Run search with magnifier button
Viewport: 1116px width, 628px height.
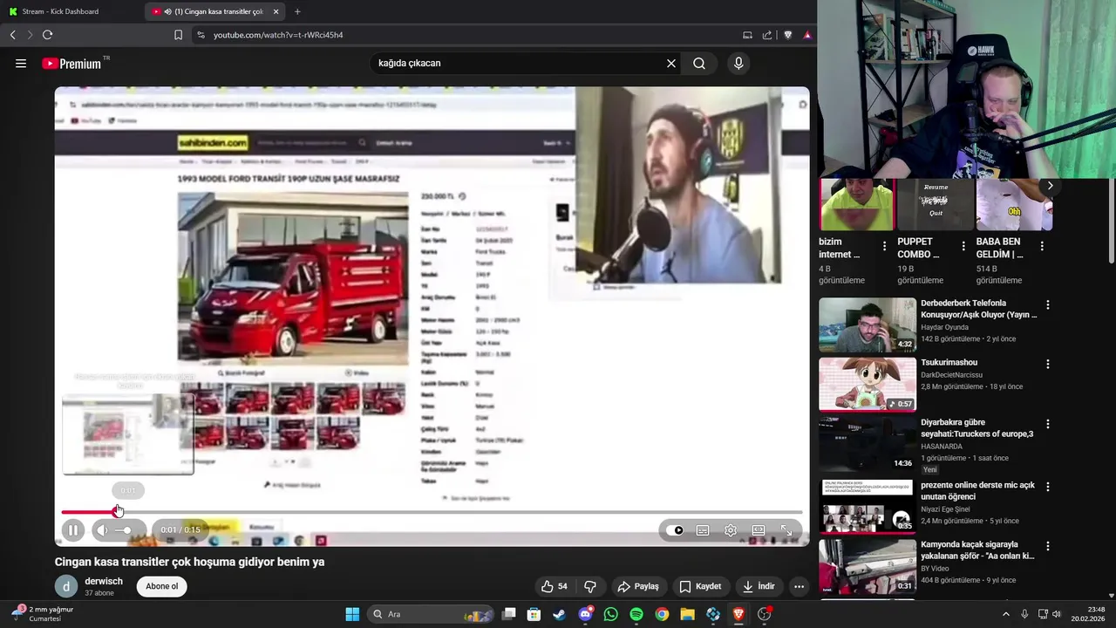pyautogui.click(x=699, y=64)
